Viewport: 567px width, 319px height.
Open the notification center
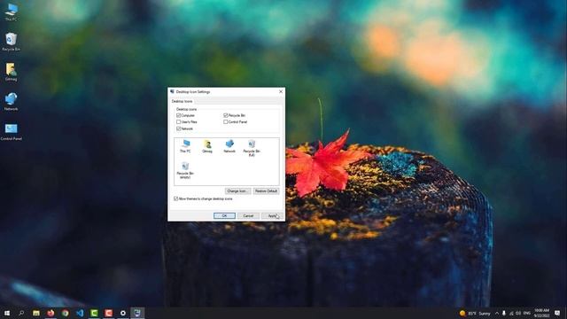coord(557,313)
